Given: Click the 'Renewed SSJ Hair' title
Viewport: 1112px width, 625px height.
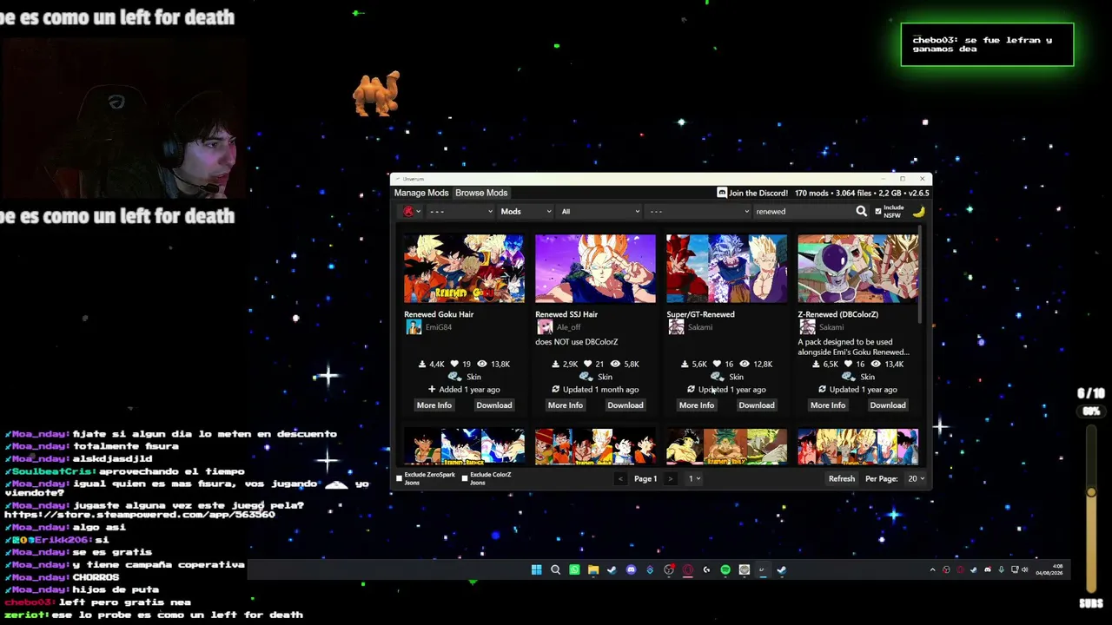Looking at the screenshot, I should 566,314.
